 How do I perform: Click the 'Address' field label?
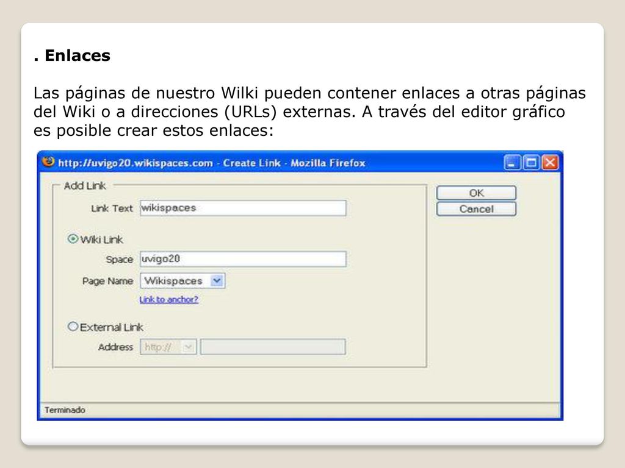115,347
